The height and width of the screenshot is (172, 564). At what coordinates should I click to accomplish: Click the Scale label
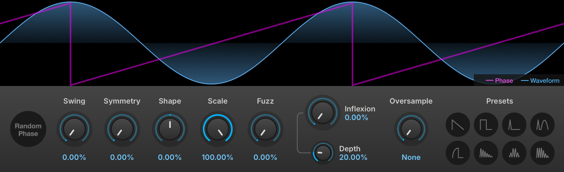pos(217,101)
